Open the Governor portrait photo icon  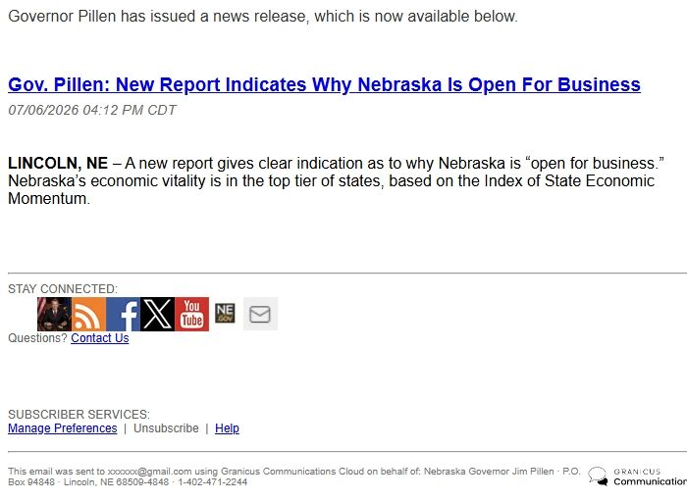[x=54, y=314]
